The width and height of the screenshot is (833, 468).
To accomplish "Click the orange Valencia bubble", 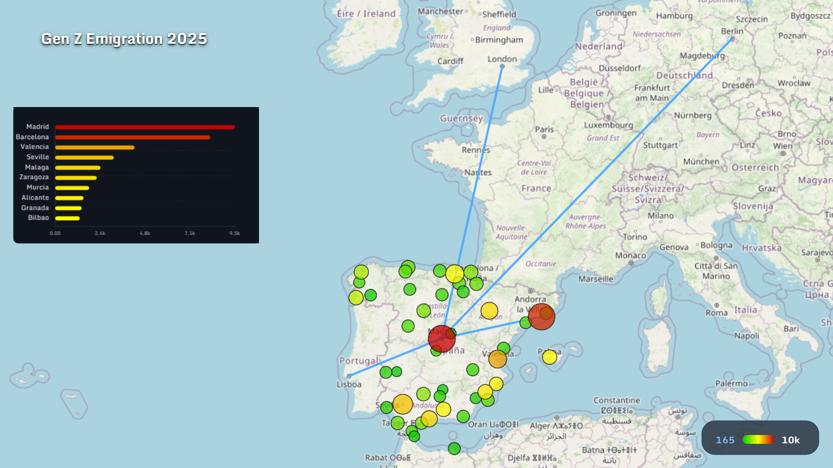I will click(497, 359).
